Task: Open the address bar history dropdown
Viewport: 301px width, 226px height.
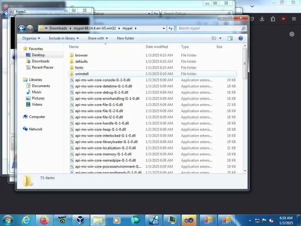Action: pyautogui.click(x=164, y=29)
